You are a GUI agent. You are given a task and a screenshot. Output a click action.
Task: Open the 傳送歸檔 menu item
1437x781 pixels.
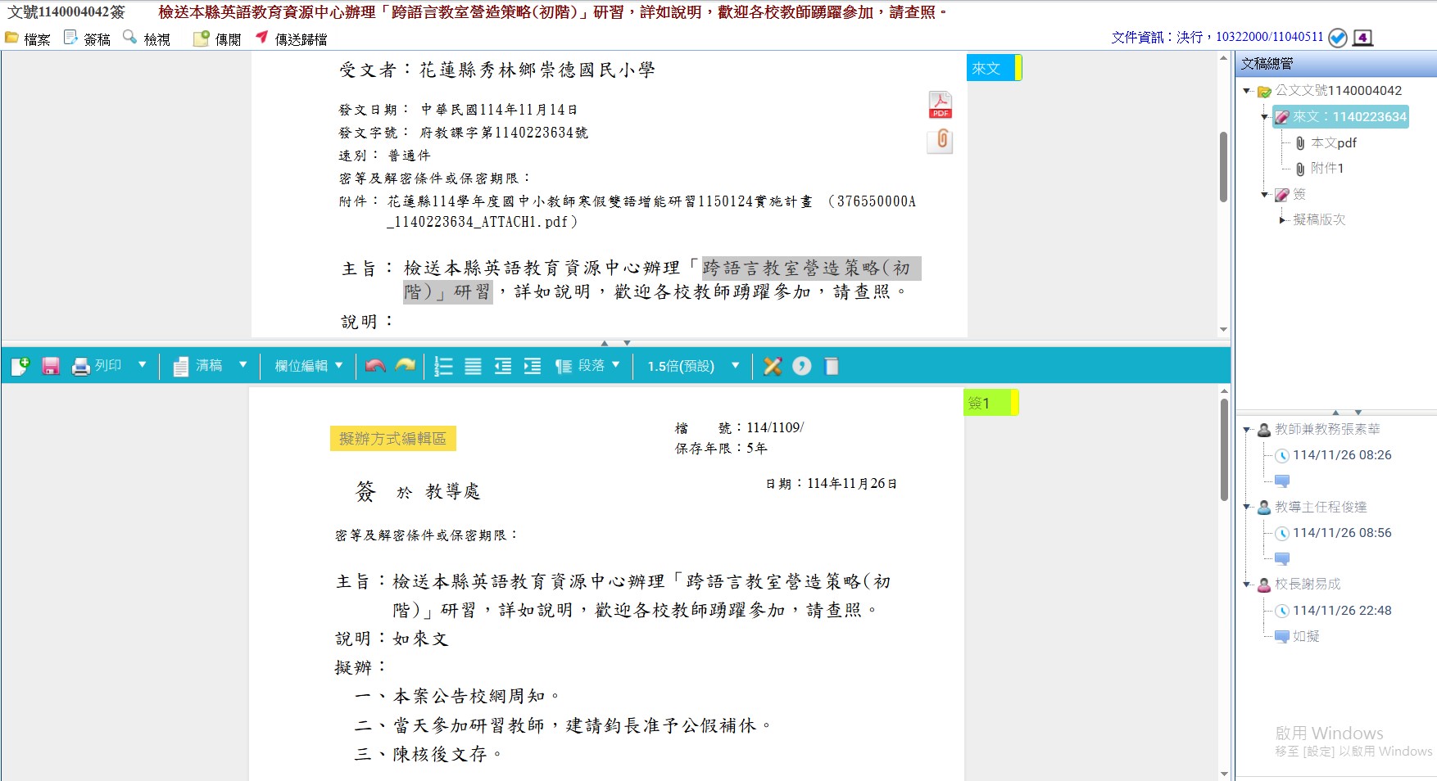point(292,38)
